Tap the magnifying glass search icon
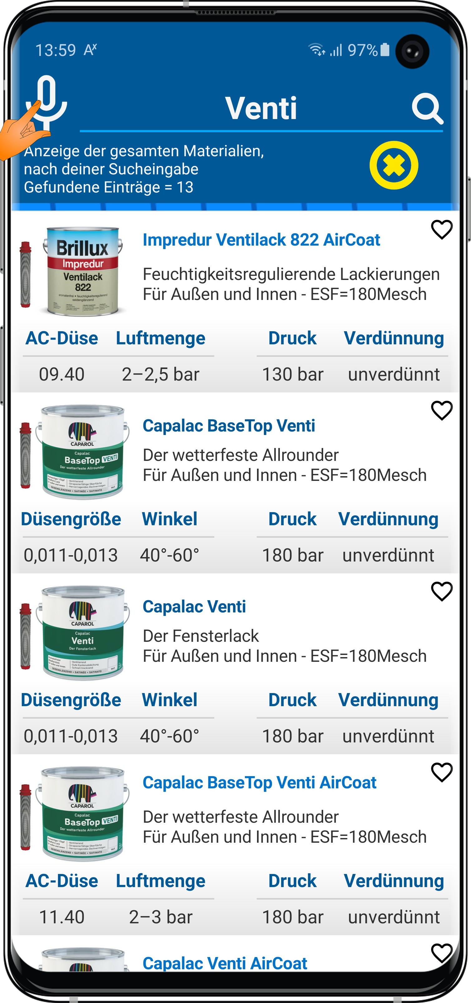Screen dimensions: 471x1003 [x=427, y=109]
